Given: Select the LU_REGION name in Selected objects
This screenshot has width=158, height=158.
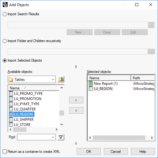Looking at the screenshot, I should click(x=103, y=89).
